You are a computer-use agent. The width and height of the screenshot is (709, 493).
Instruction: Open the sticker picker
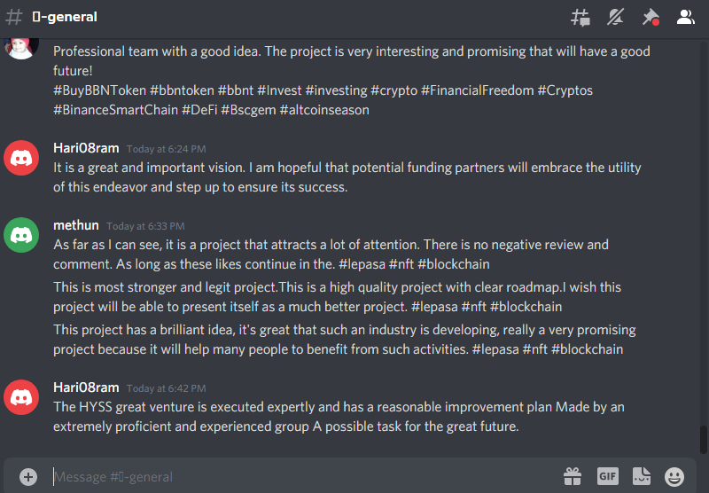tap(641, 476)
